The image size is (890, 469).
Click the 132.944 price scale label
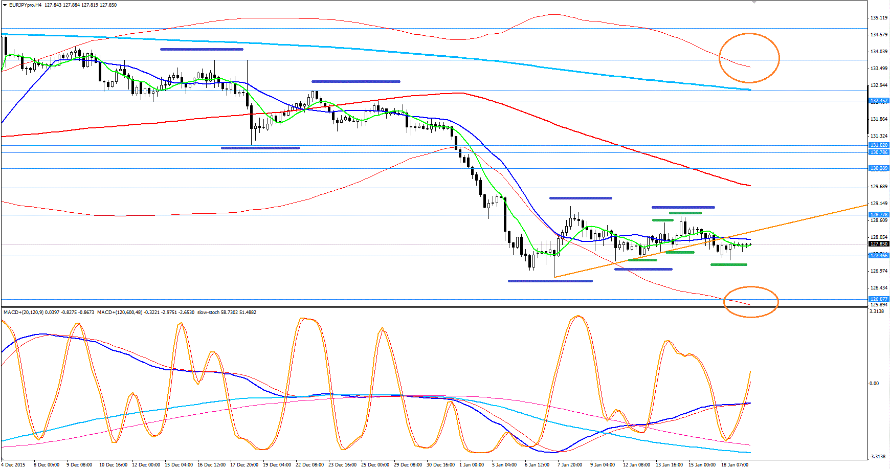(x=879, y=85)
